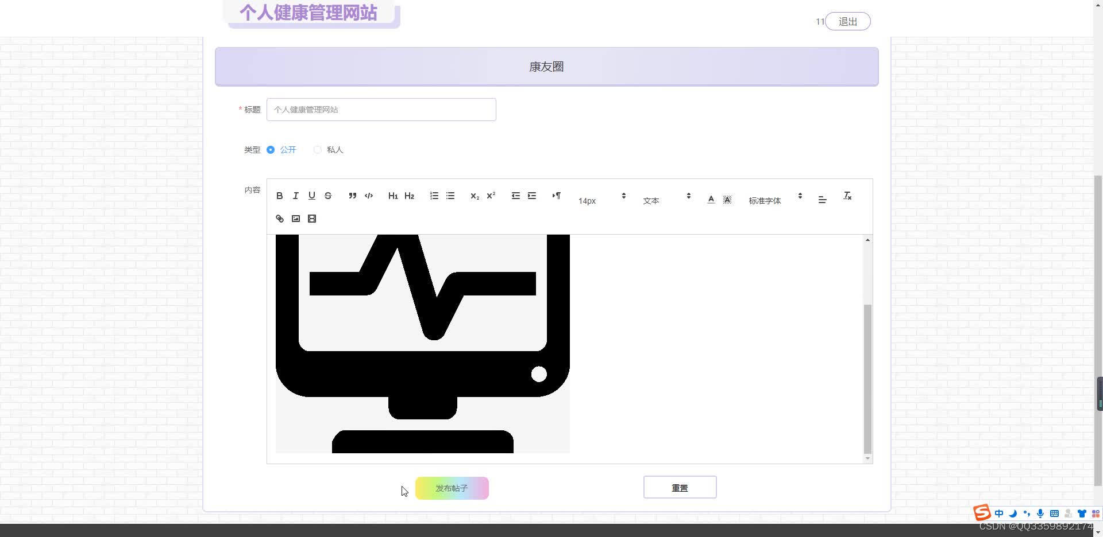Click the 标题 title input field
Image resolution: width=1103 pixels, height=537 pixels.
pyautogui.click(x=381, y=110)
